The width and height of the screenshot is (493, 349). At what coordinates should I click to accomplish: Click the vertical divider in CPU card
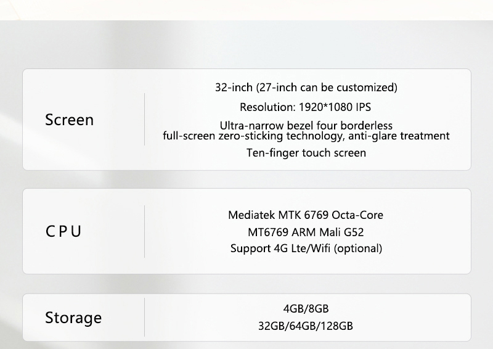[145, 232]
